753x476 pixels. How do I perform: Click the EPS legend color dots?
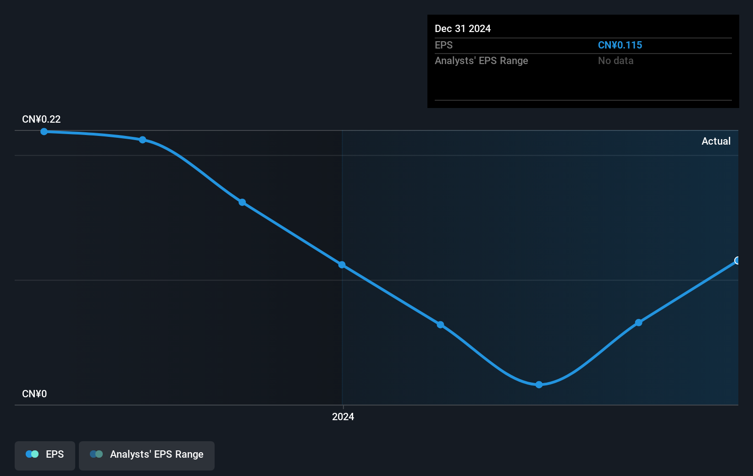[32, 454]
